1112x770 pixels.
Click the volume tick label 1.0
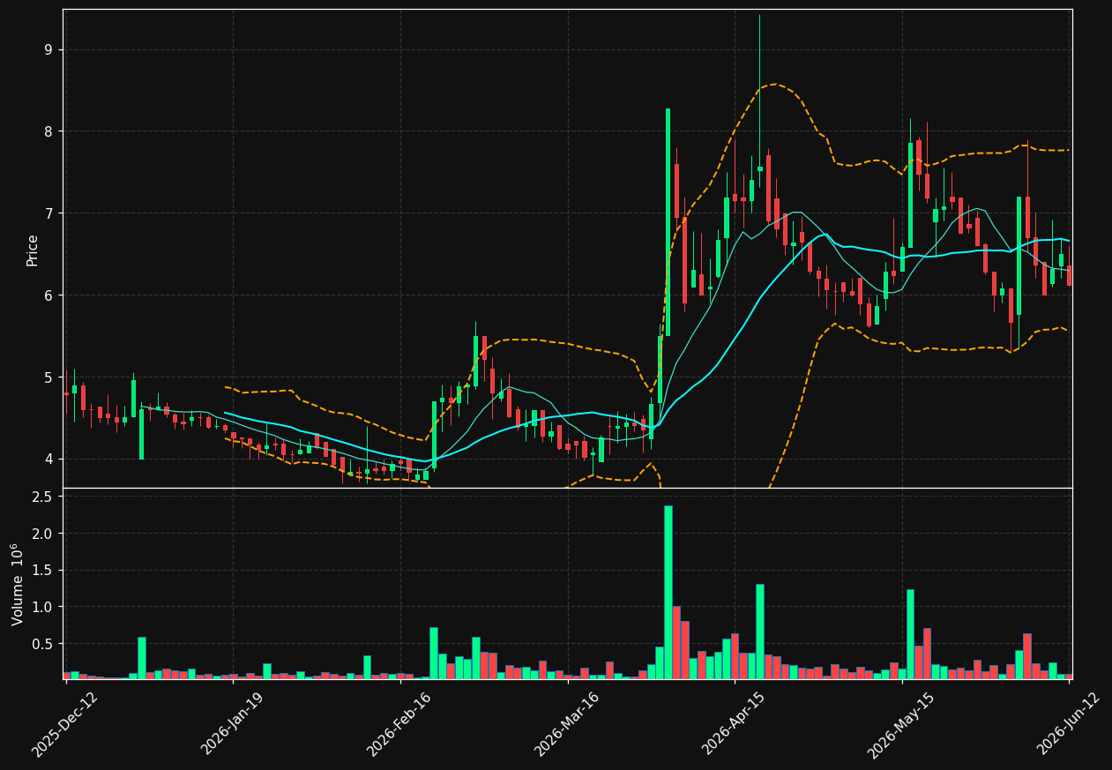tap(44, 607)
